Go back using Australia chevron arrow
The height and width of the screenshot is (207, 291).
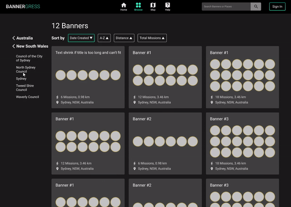point(14,38)
